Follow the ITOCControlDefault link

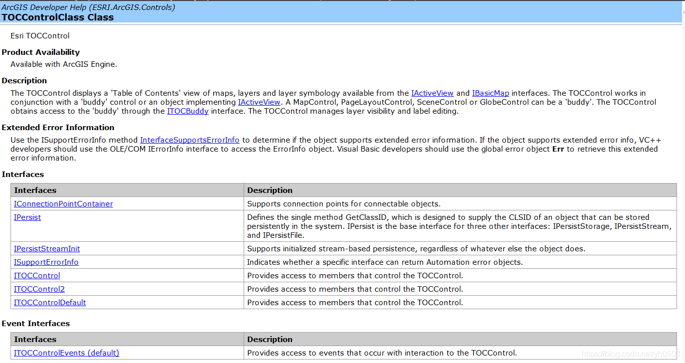coord(50,303)
